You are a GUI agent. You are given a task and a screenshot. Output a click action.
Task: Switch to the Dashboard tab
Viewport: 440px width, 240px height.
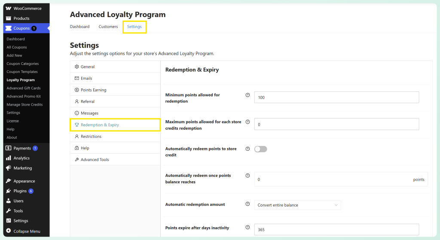(x=79, y=27)
